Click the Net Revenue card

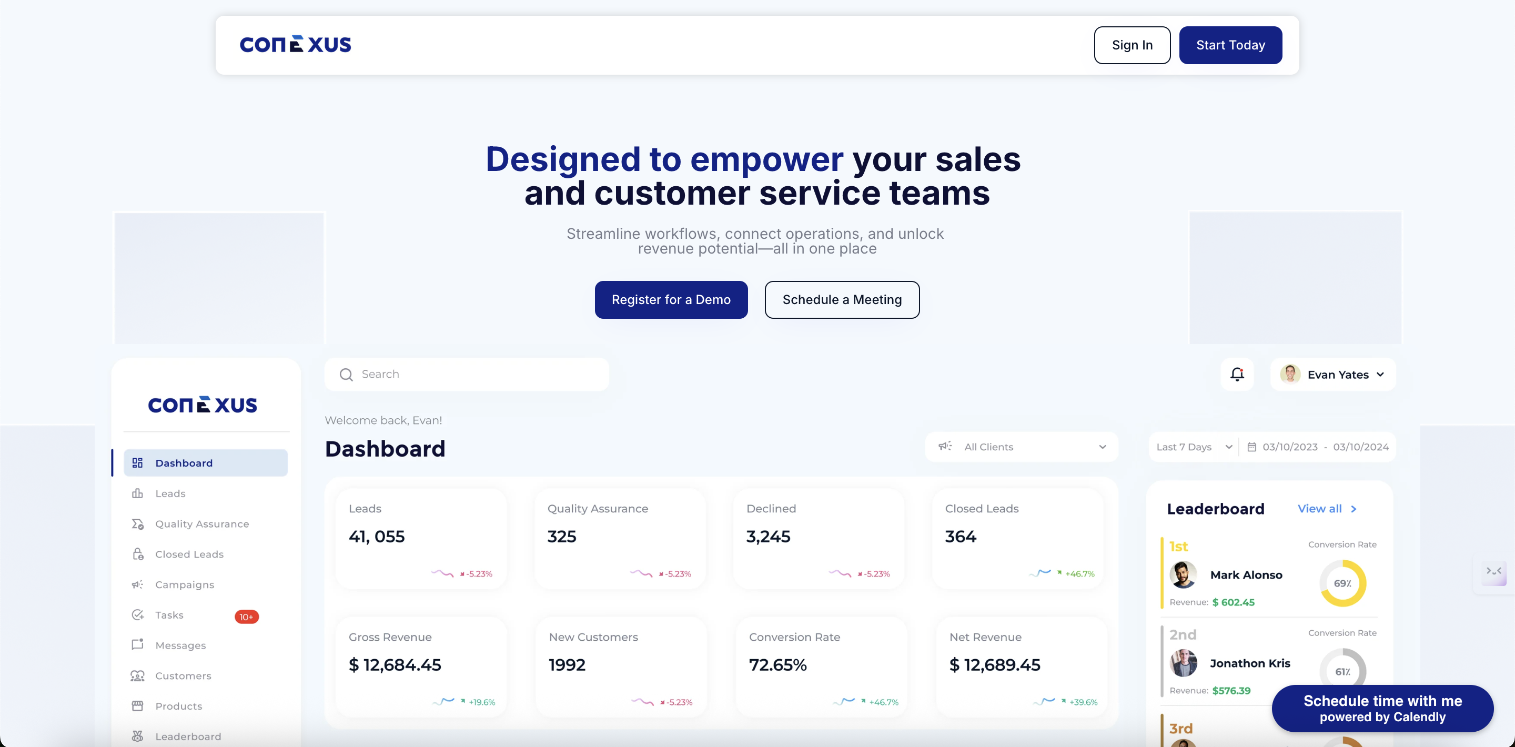[1022, 667]
